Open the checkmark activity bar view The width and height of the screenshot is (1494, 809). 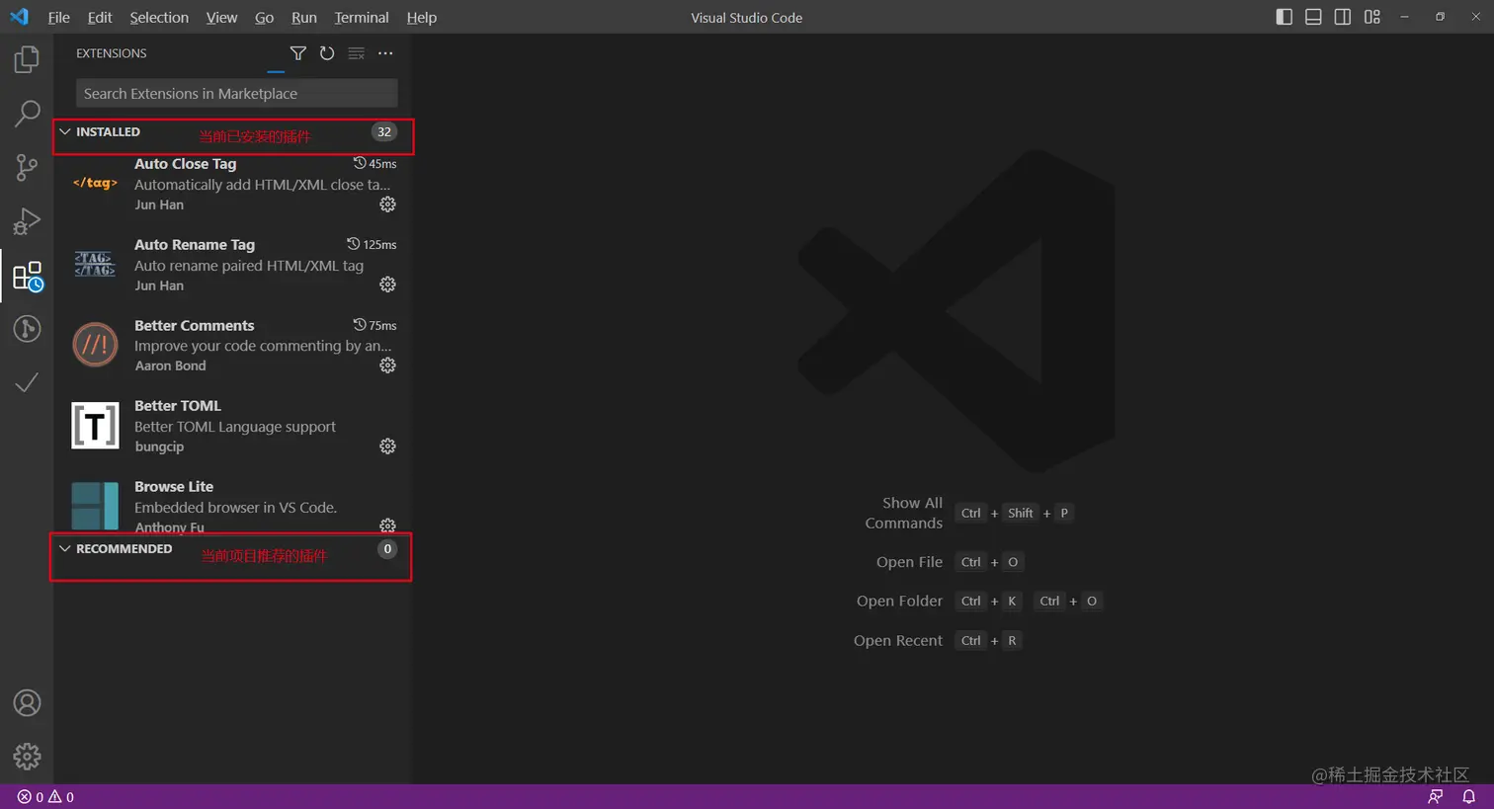pyautogui.click(x=27, y=382)
